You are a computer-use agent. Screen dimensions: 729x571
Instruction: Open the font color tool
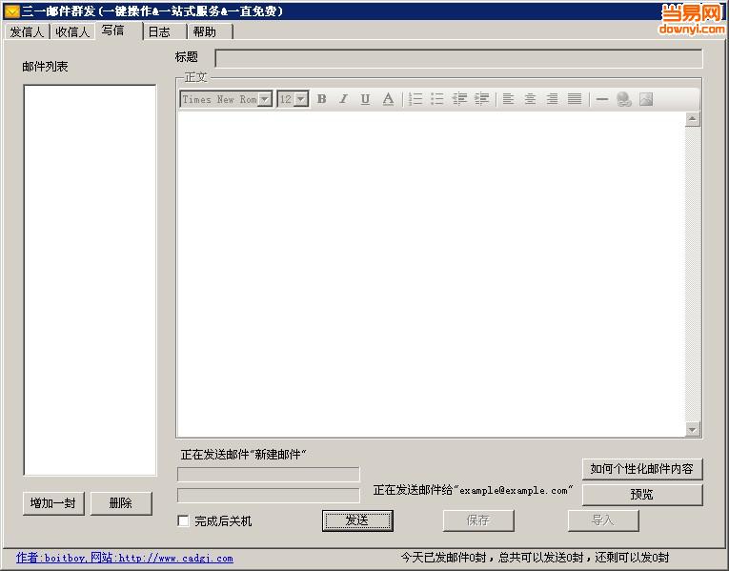click(x=388, y=99)
